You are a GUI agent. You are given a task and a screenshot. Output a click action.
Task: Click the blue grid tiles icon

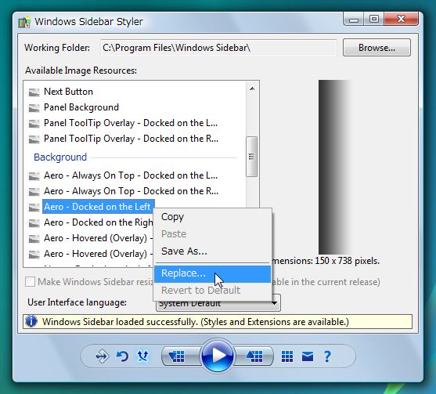tap(287, 356)
